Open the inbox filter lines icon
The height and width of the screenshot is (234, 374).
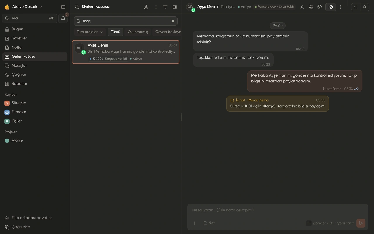pyautogui.click(x=165, y=7)
